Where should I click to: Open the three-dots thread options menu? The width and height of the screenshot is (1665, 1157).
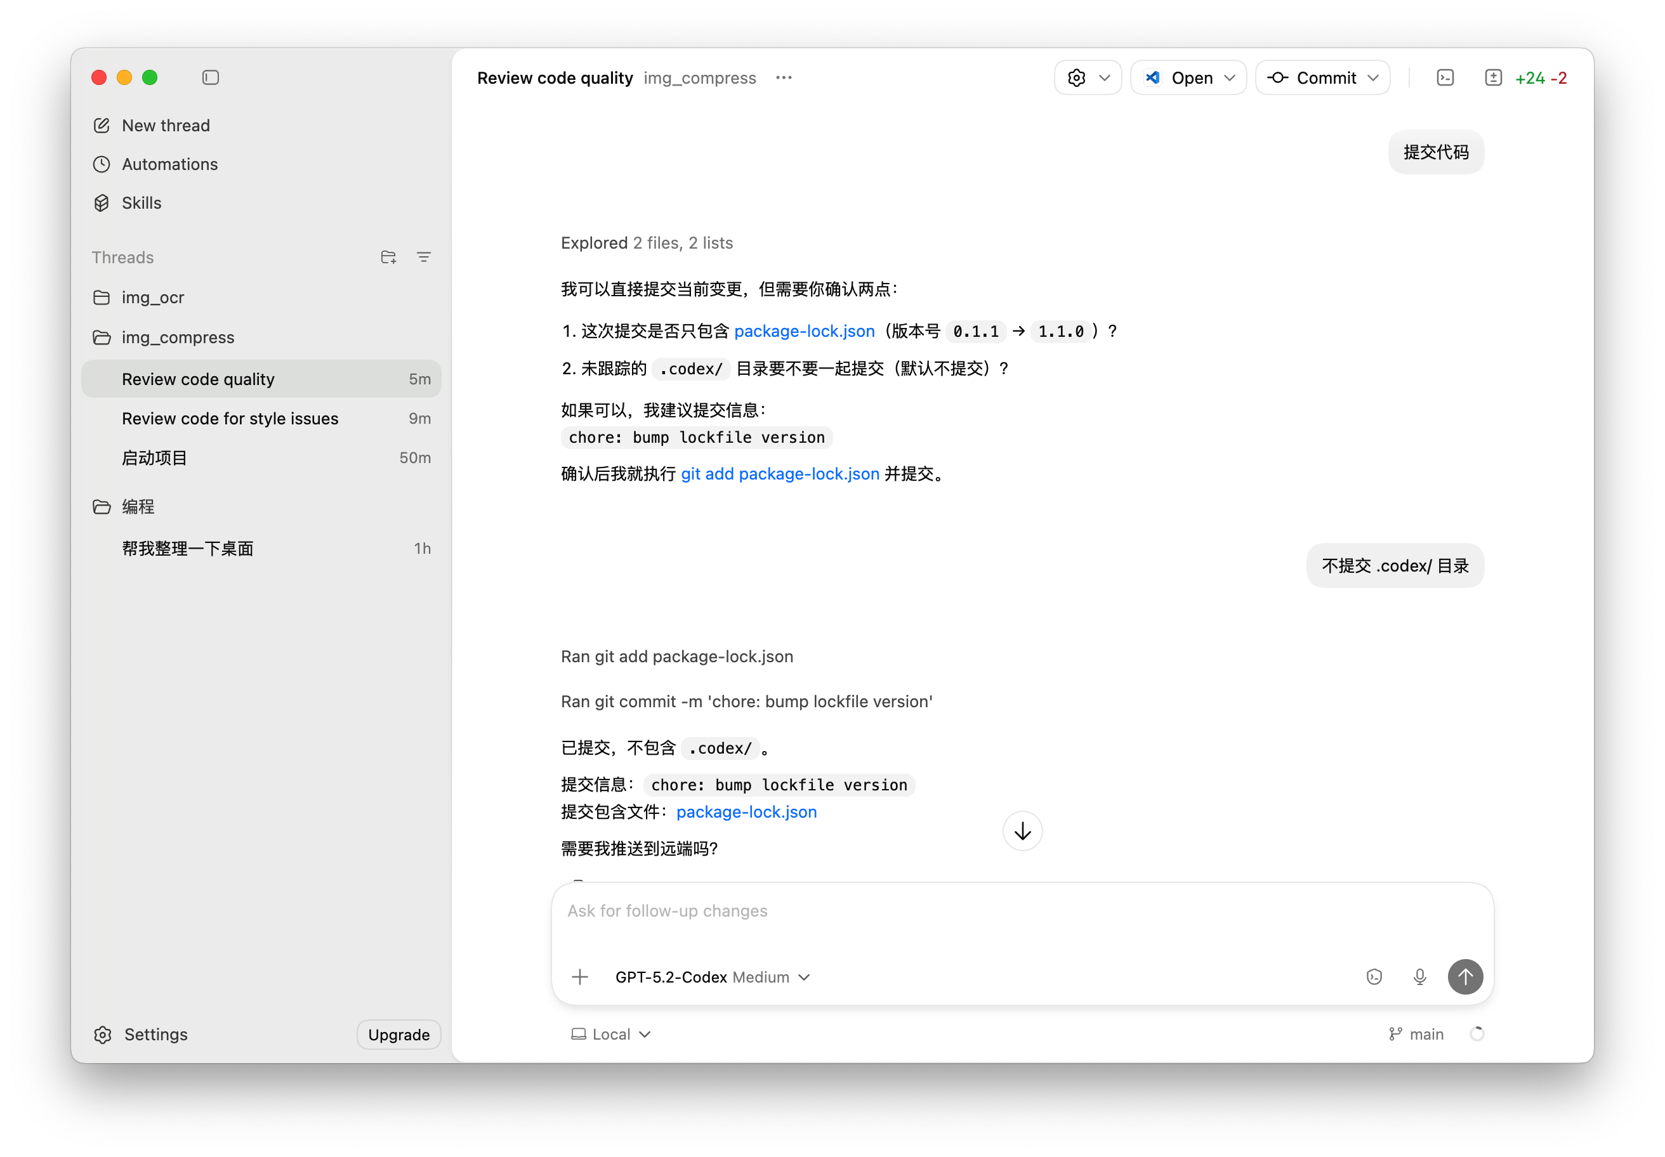click(x=783, y=77)
